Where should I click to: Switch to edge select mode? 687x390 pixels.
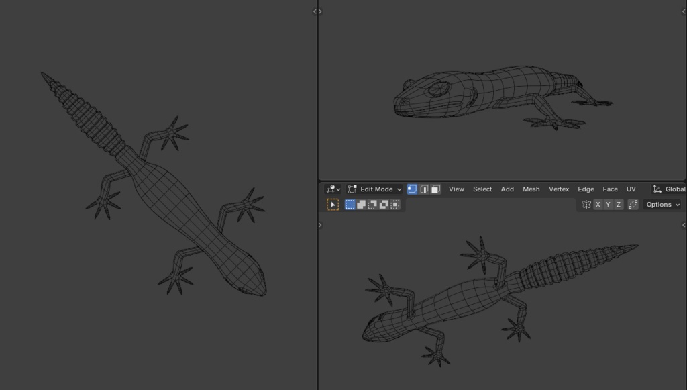(424, 189)
